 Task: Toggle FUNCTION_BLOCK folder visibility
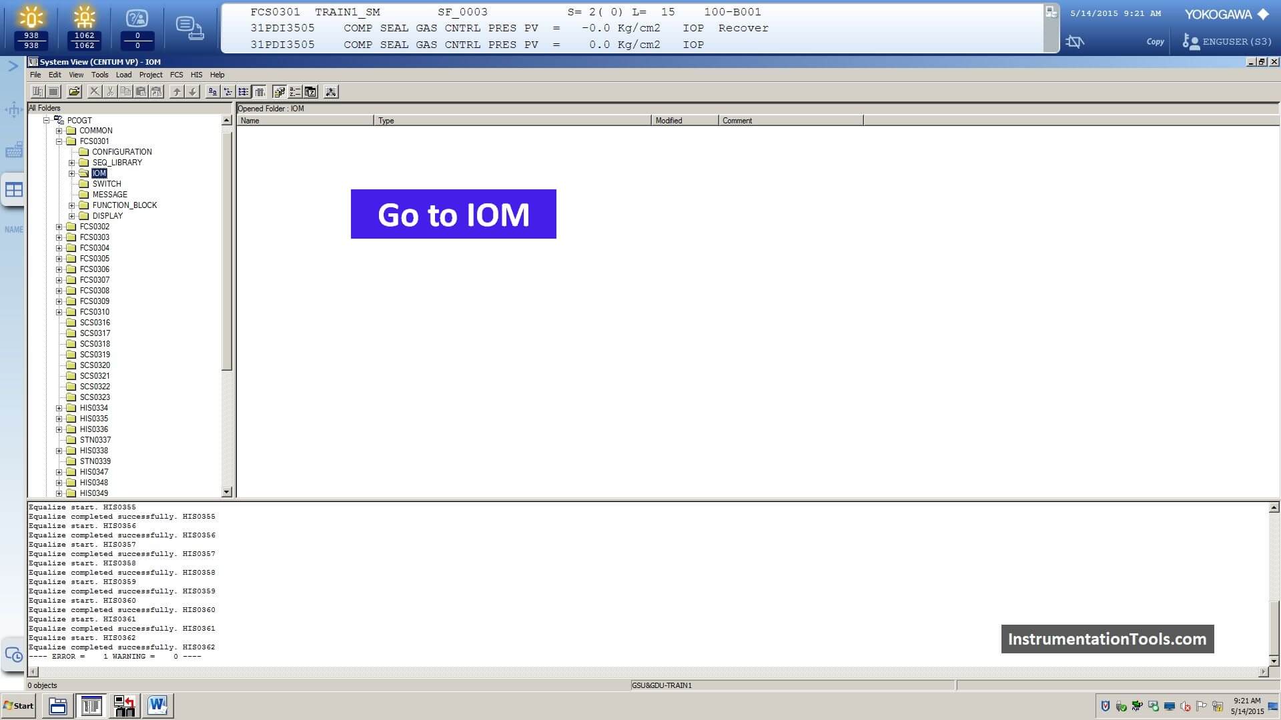click(73, 205)
